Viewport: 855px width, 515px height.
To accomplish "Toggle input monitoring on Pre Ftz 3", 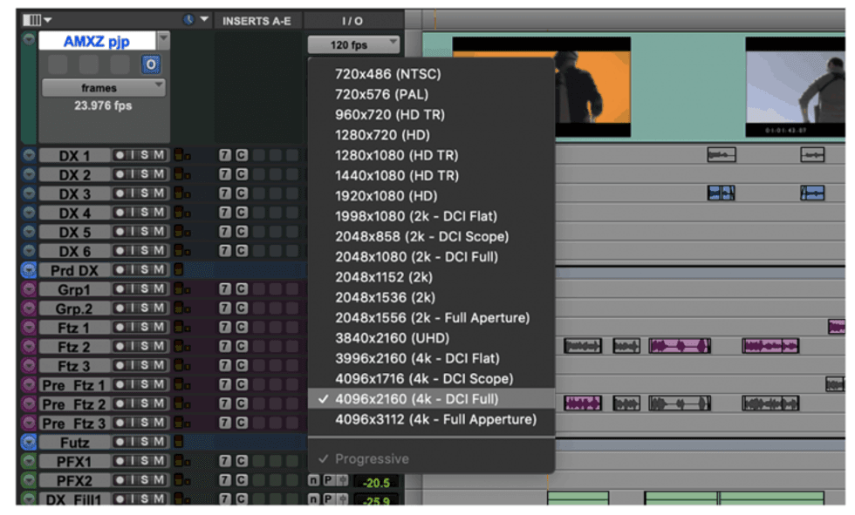I will pos(132,423).
